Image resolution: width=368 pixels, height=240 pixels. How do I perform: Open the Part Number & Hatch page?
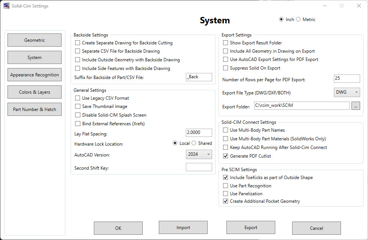click(35, 109)
